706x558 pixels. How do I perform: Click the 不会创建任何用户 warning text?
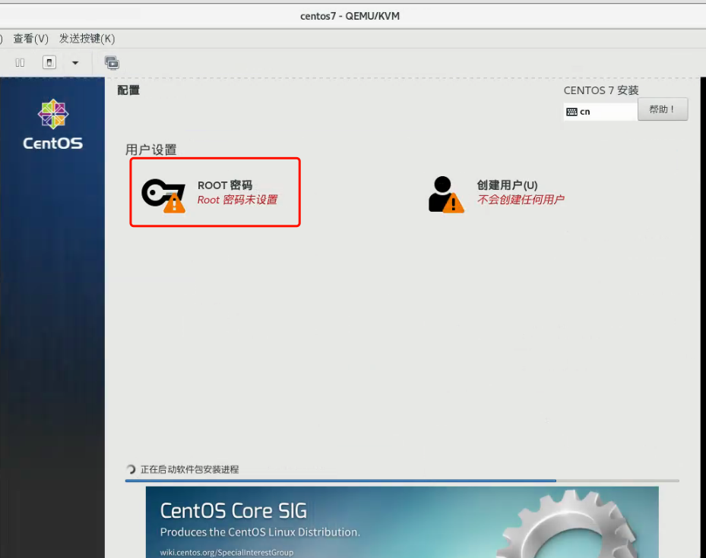[521, 200]
